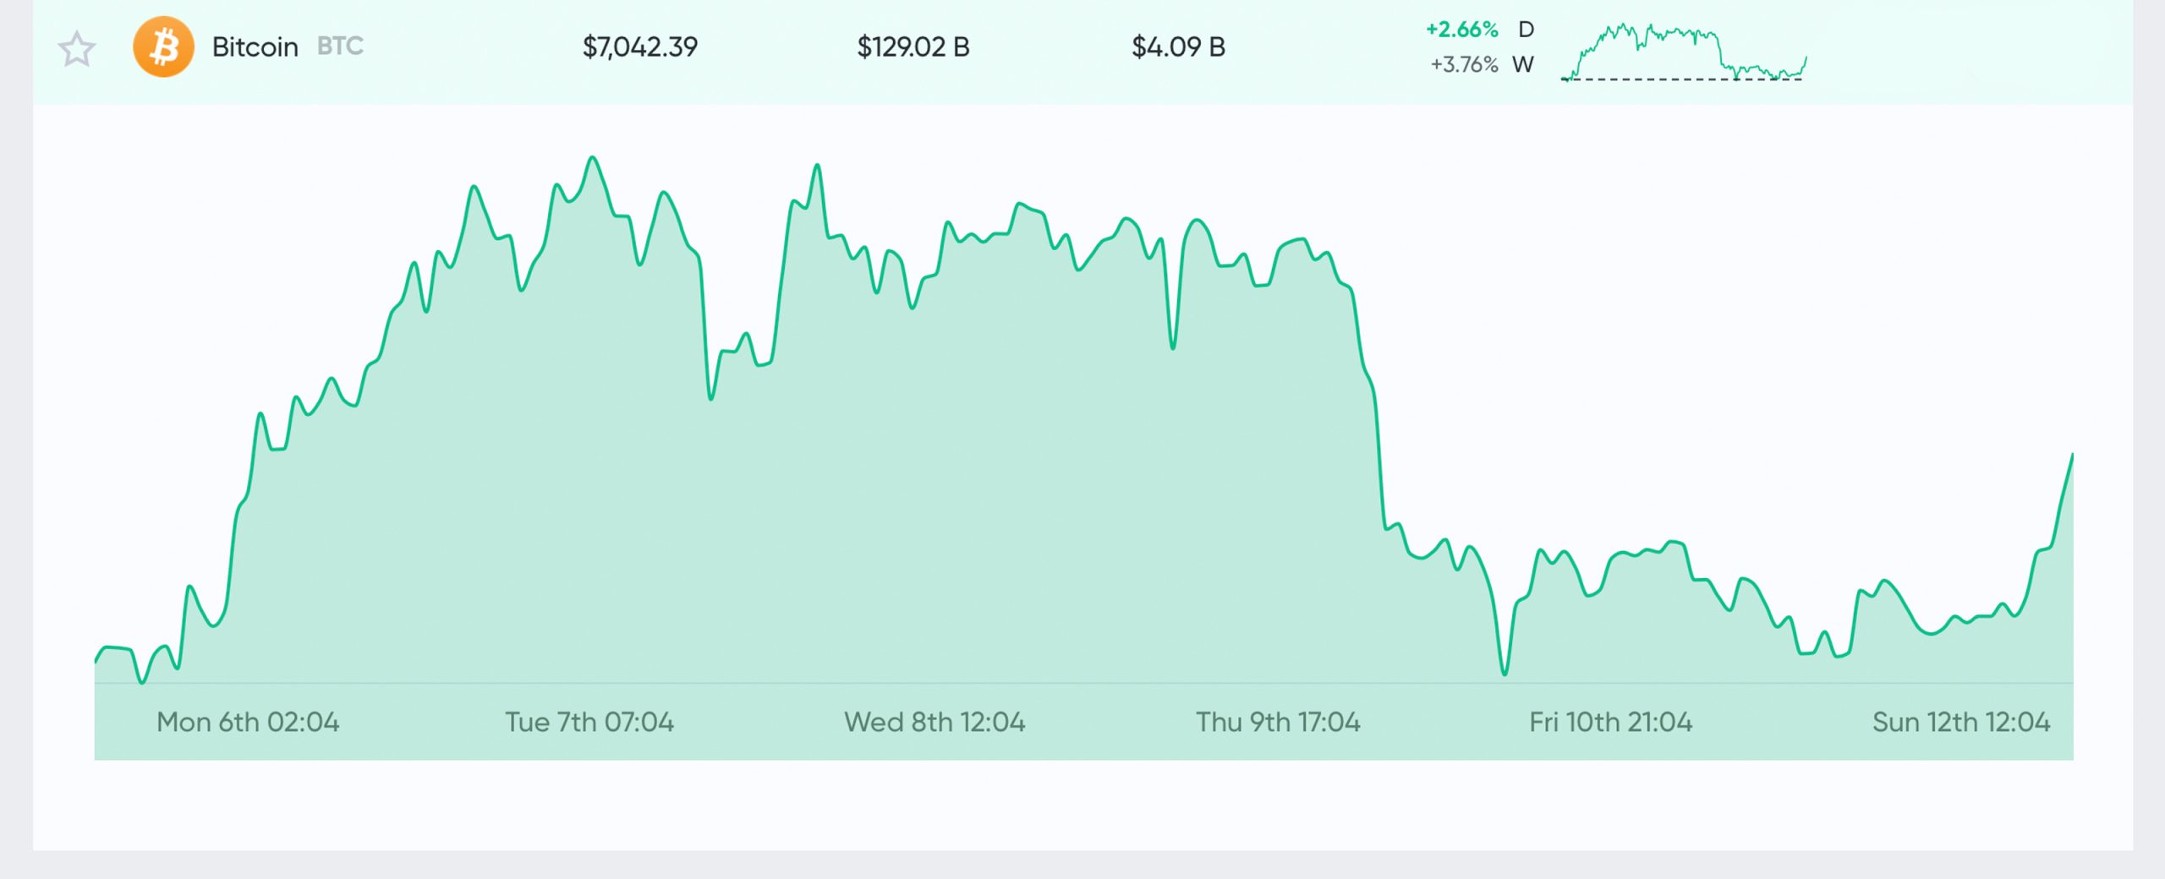Click the highest peak of the price chart
The image size is (2165, 879).
(x=592, y=158)
